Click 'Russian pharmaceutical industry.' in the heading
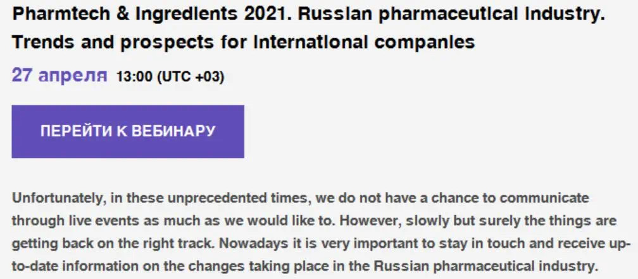638x279 pixels. 452,15
